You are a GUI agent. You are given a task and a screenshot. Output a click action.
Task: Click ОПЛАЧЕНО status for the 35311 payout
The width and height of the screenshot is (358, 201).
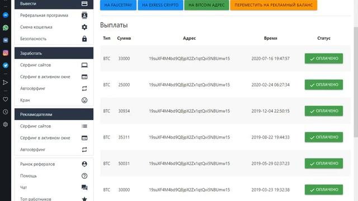point(324,137)
